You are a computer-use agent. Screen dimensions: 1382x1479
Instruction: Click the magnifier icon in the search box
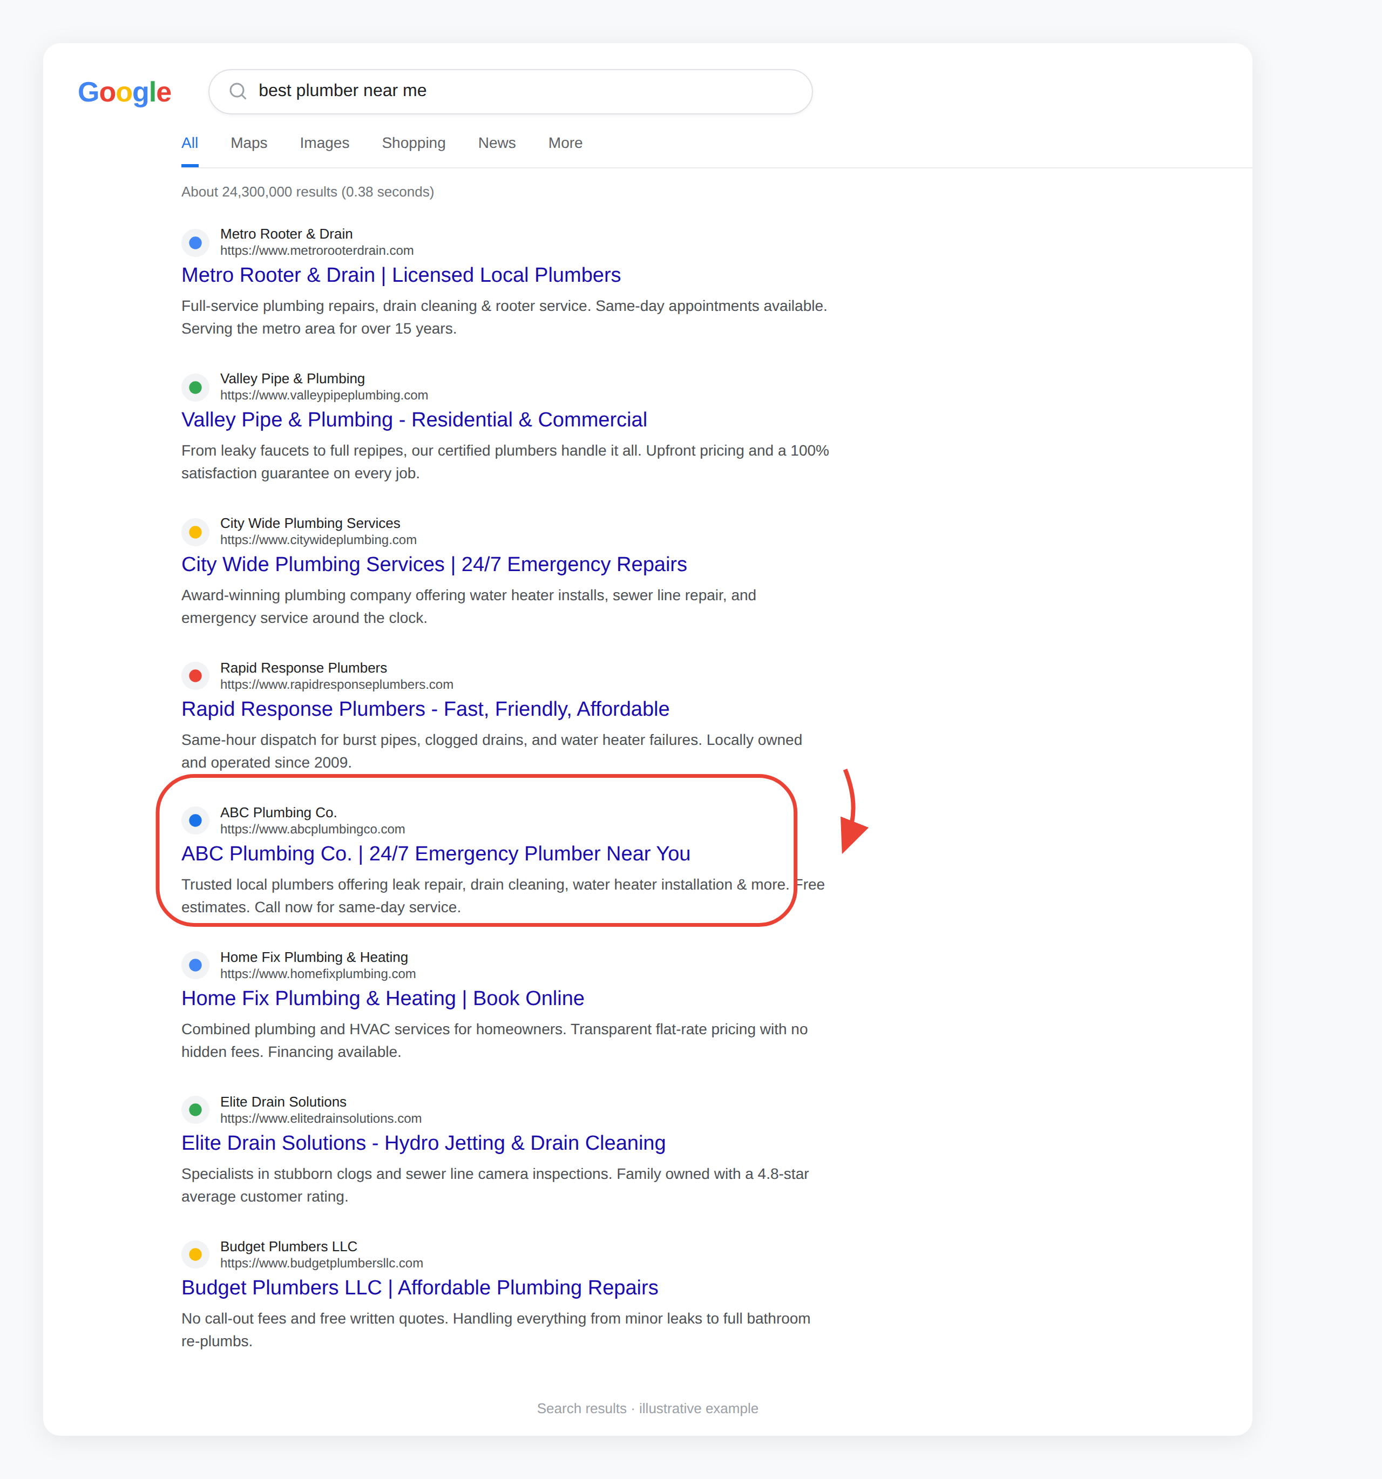(x=238, y=91)
